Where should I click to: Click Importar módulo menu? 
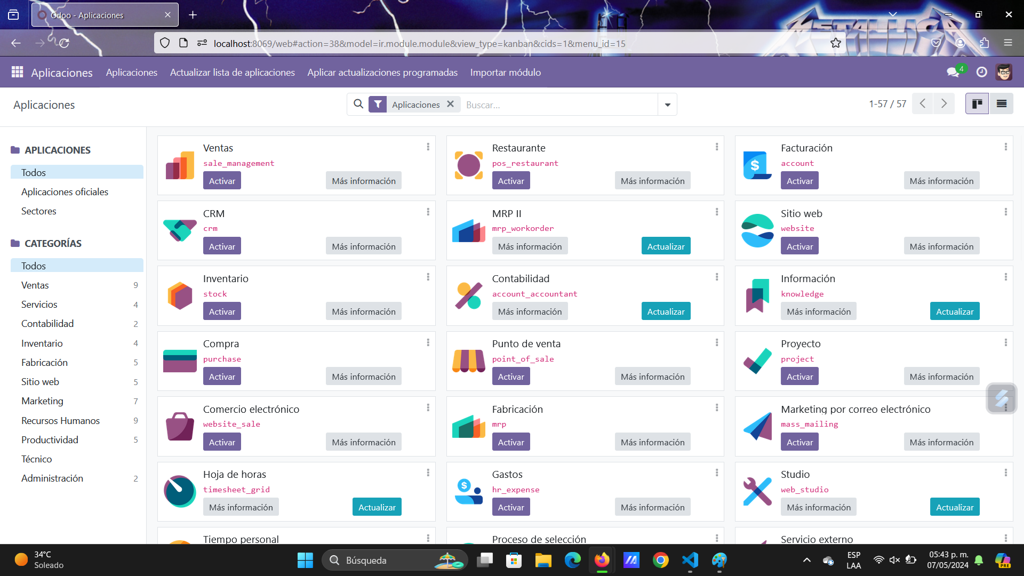coord(506,72)
